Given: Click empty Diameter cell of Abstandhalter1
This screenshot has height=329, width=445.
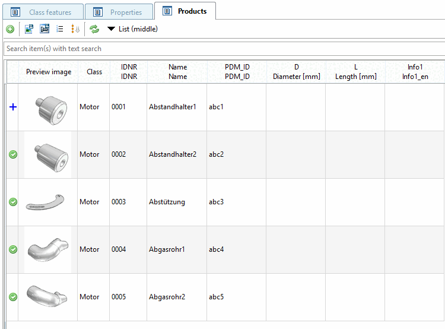Looking at the screenshot, I should [295, 107].
